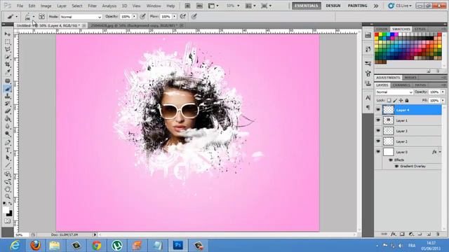This screenshot has width=449, height=252.
Task: Open the Filter menu
Action: tap(92, 6)
